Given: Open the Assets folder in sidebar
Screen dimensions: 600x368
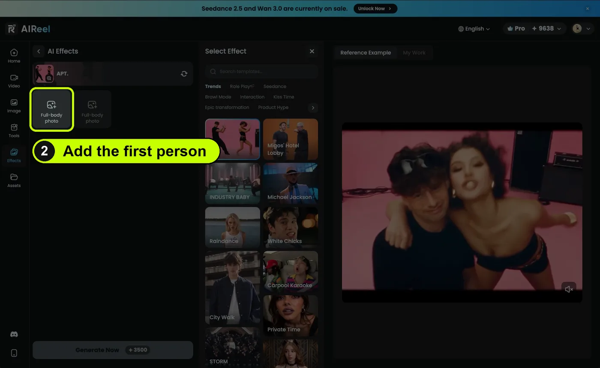Looking at the screenshot, I should tap(14, 180).
